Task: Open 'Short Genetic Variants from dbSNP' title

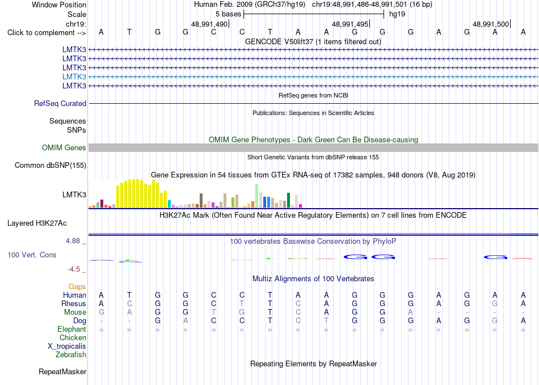Action: 313,157
